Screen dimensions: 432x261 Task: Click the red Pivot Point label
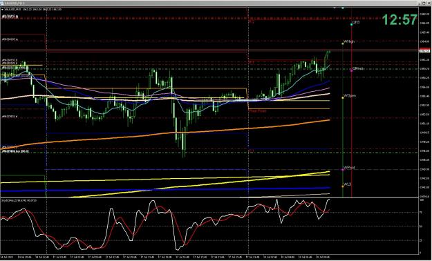[258, 111]
